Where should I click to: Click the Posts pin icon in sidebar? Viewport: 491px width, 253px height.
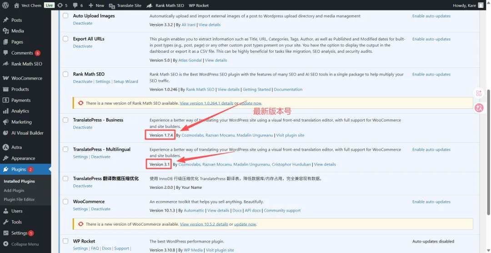click(x=5, y=20)
